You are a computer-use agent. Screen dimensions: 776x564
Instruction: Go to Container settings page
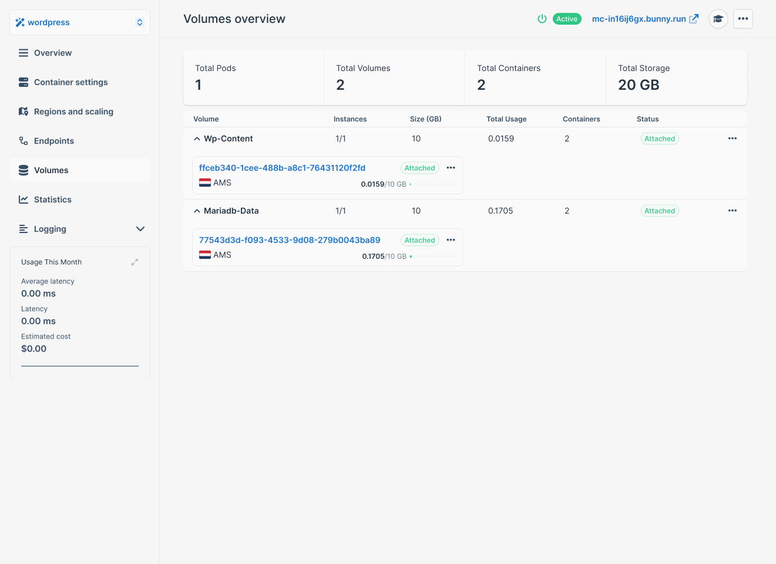click(x=70, y=82)
